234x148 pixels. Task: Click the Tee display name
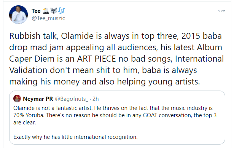[x=36, y=11]
